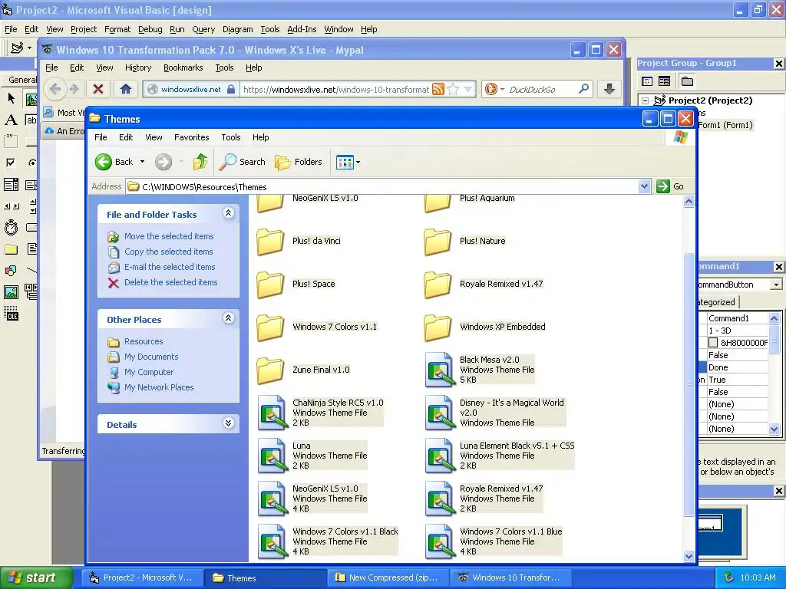Click the RSS feed icon in Mypal URL bar
Image resolution: width=786 pixels, height=589 pixels.
tap(438, 89)
